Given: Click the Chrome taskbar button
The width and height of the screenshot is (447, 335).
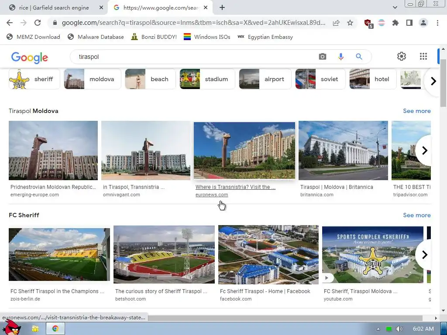Looking at the screenshot, I should point(55,329).
